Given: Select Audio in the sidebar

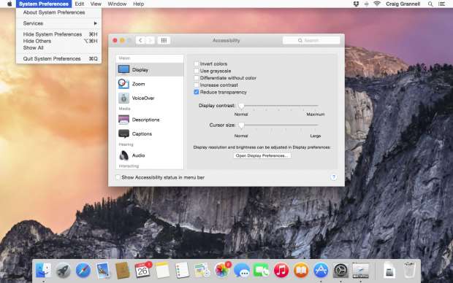Looking at the screenshot, I should pyautogui.click(x=150, y=155).
